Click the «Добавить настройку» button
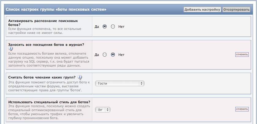 (x=202, y=9)
